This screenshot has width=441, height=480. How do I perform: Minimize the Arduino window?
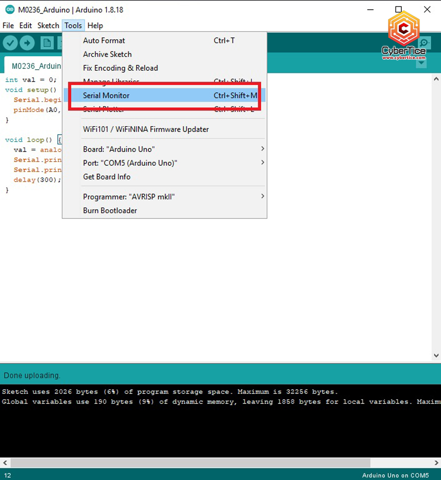click(370, 10)
